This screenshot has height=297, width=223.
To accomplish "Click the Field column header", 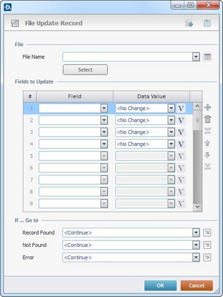I will pyautogui.click(x=75, y=97).
